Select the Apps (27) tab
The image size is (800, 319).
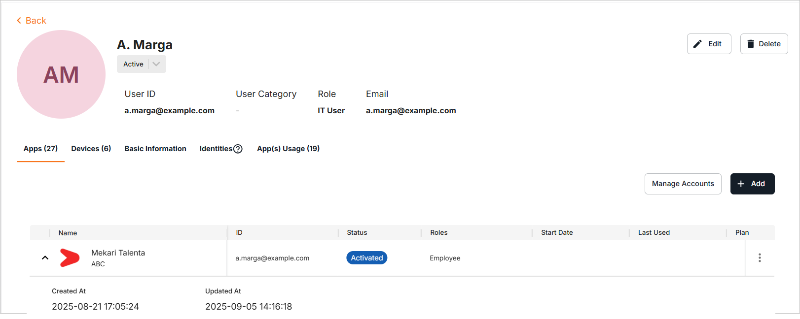click(40, 149)
